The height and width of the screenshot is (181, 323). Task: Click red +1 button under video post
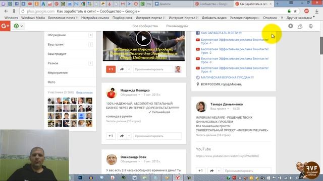(x=111, y=69)
